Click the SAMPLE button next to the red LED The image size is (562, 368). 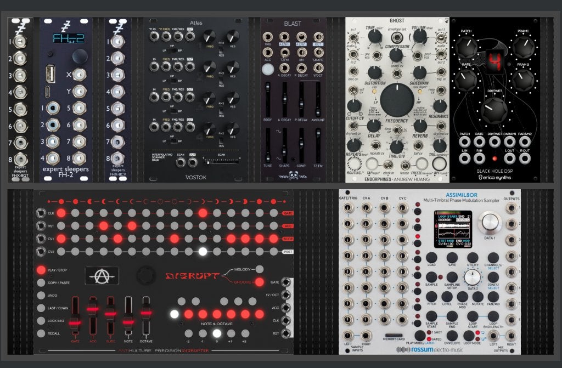431,277
